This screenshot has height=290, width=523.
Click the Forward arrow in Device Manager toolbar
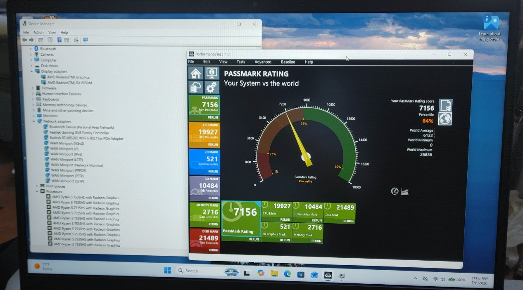[31, 40]
